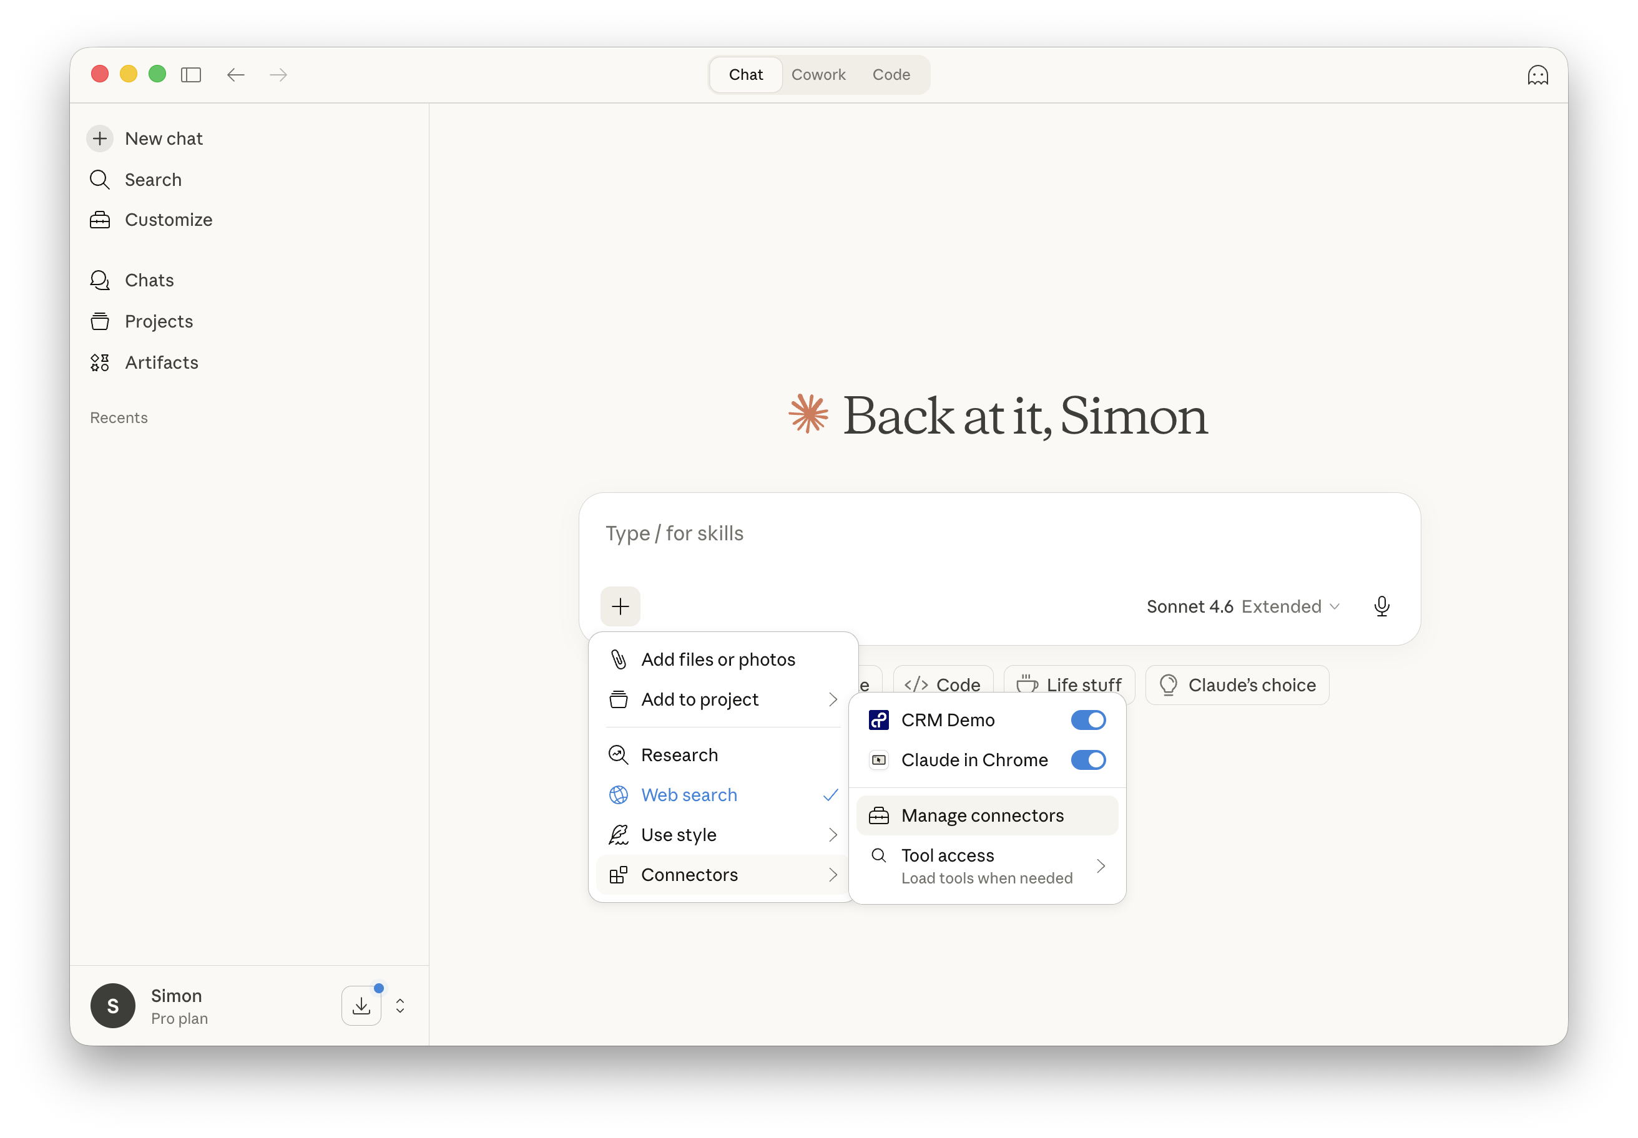Click the Claude's choice suggestion chip

point(1237,685)
